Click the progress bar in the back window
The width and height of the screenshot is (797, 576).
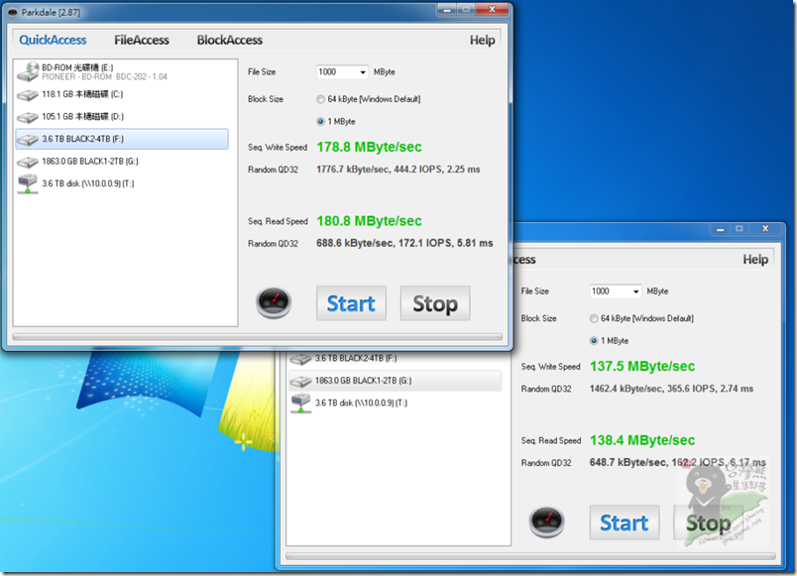[530, 556]
